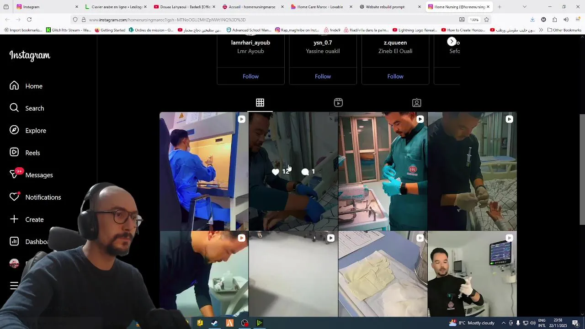Open second-row reel of man bending down
Viewport: 585px width, 329px height.
204,274
